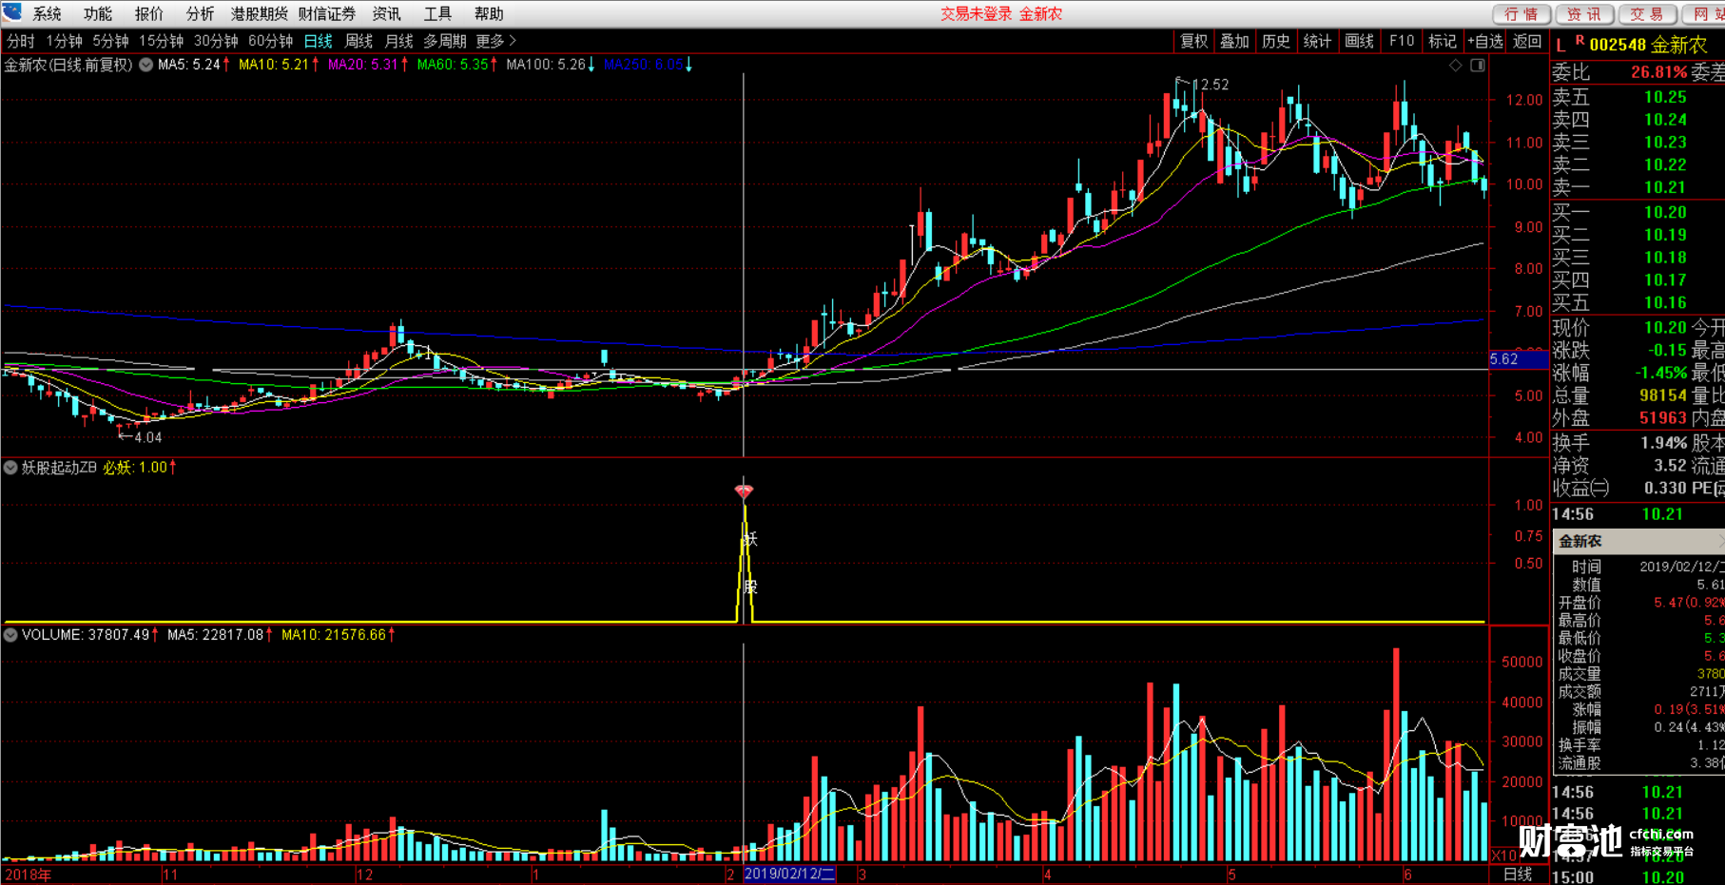This screenshot has width=1725, height=885.
Task: Click the diamond icon above the main chart
Action: click(1455, 65)
